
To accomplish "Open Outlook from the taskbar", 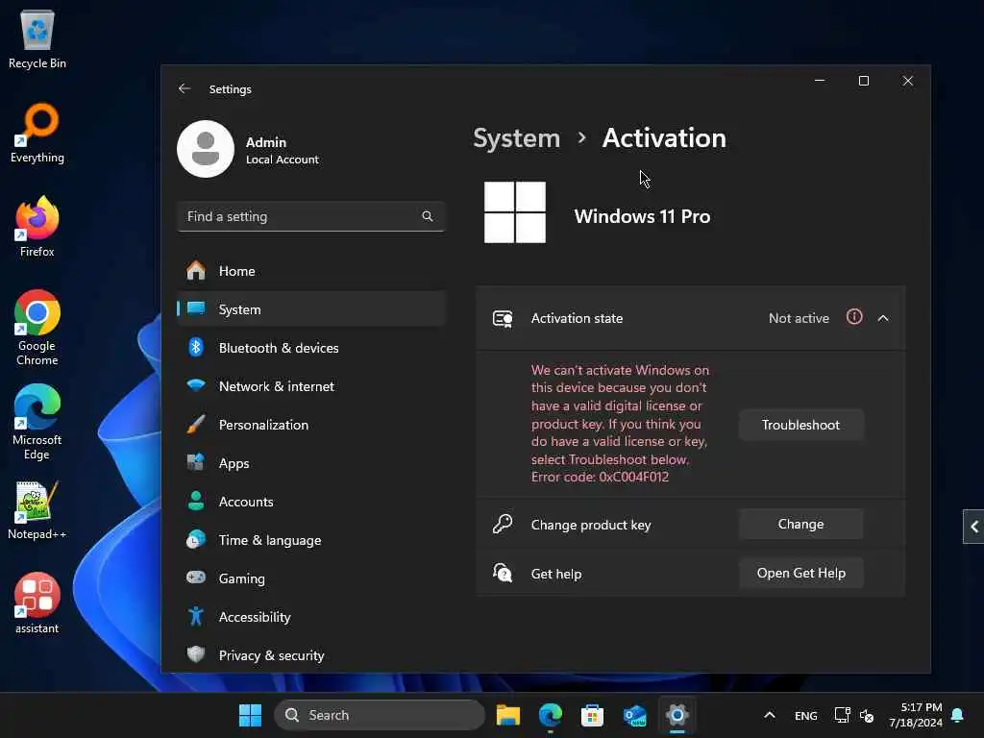I will pos(634,715).
